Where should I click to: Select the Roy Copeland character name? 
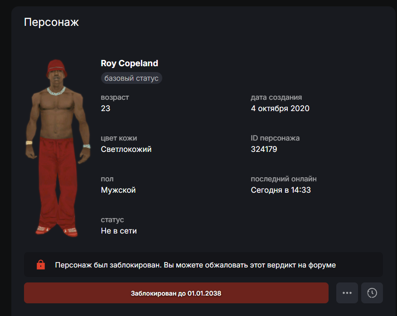[129, 63]
